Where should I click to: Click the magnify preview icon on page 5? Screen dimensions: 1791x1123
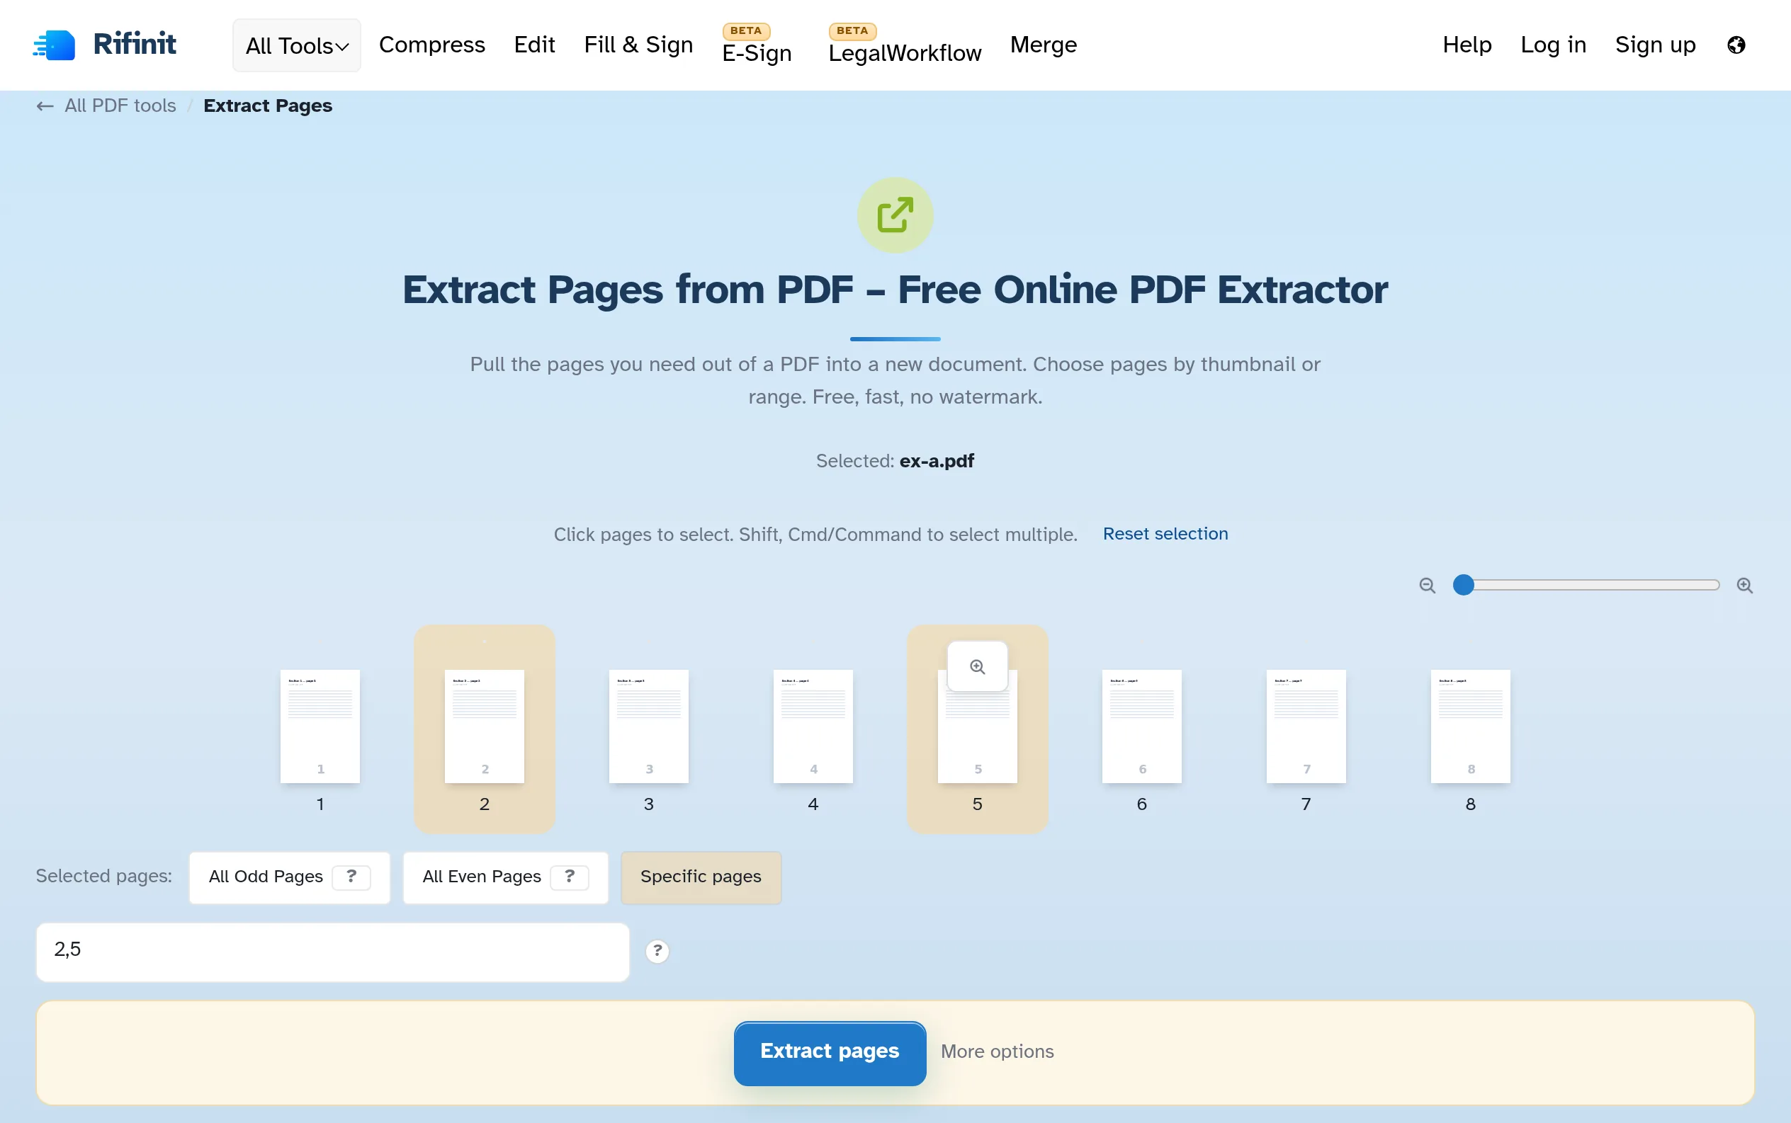click(x=977, y=667)
